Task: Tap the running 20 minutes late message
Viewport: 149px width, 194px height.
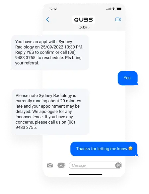Action: click(50, 112)
